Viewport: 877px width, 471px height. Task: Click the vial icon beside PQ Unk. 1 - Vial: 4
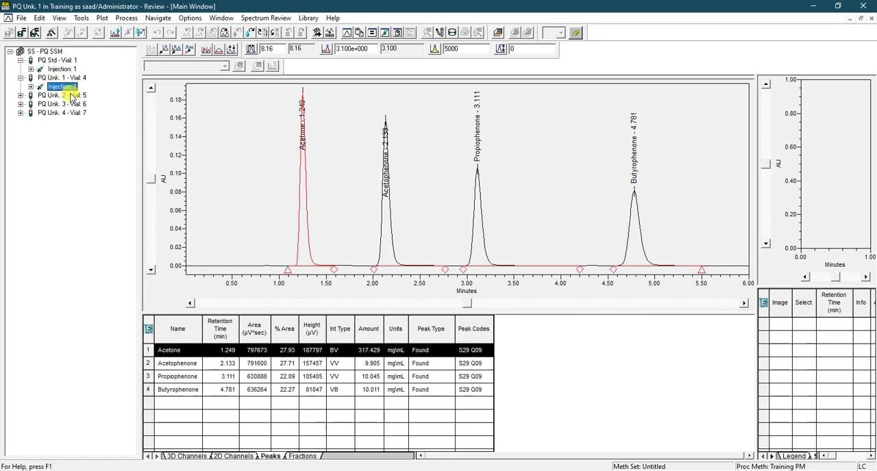pyautogui.click(x=30, y=78)
